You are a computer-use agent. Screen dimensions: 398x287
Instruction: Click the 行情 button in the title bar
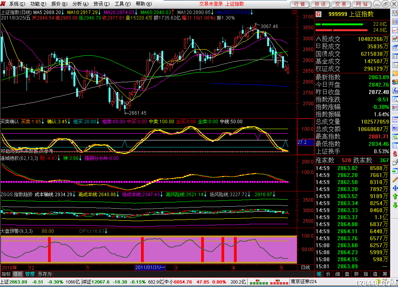[x=300, y=4]
